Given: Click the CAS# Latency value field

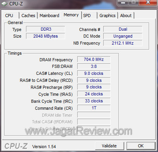Looking at the screenshot, I should pyautogui.click(x=94, y=73).
